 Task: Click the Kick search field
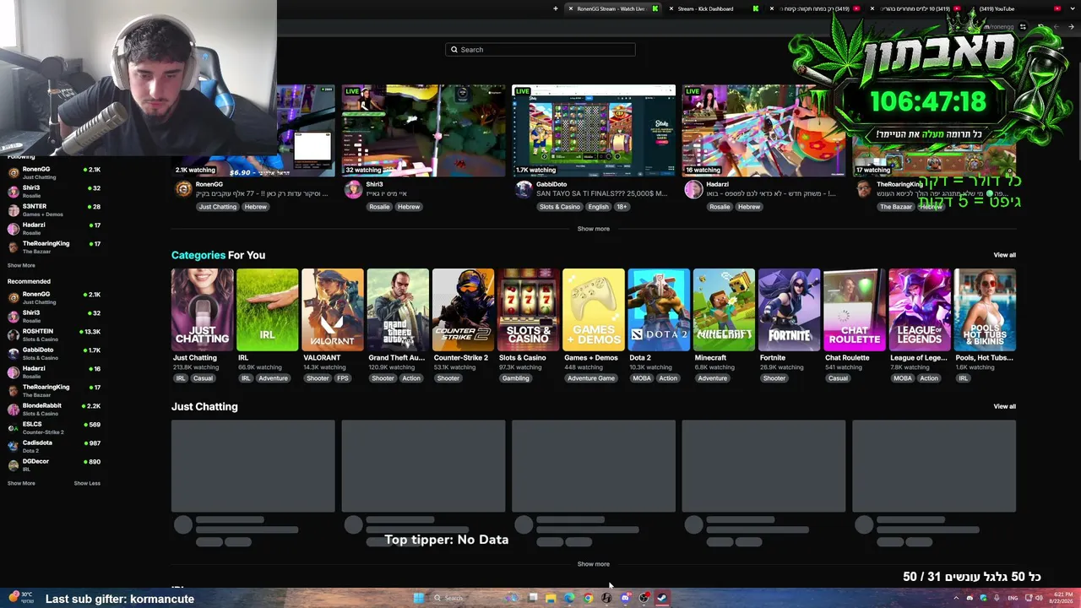point(540,50)
